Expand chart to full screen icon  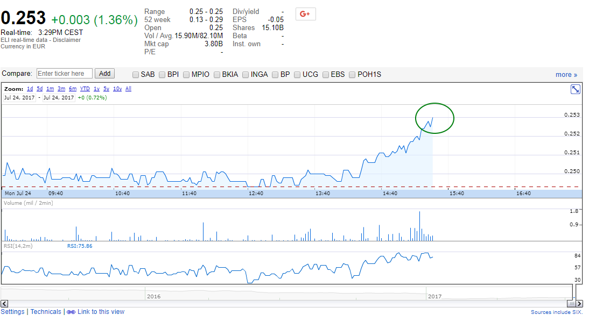pos(575,89)
